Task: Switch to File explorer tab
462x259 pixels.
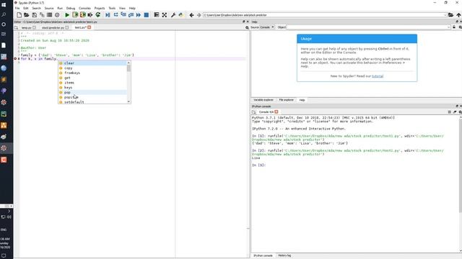Action: (x=287, y=100)
